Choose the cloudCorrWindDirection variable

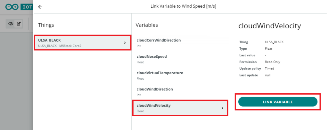(159, 43)
